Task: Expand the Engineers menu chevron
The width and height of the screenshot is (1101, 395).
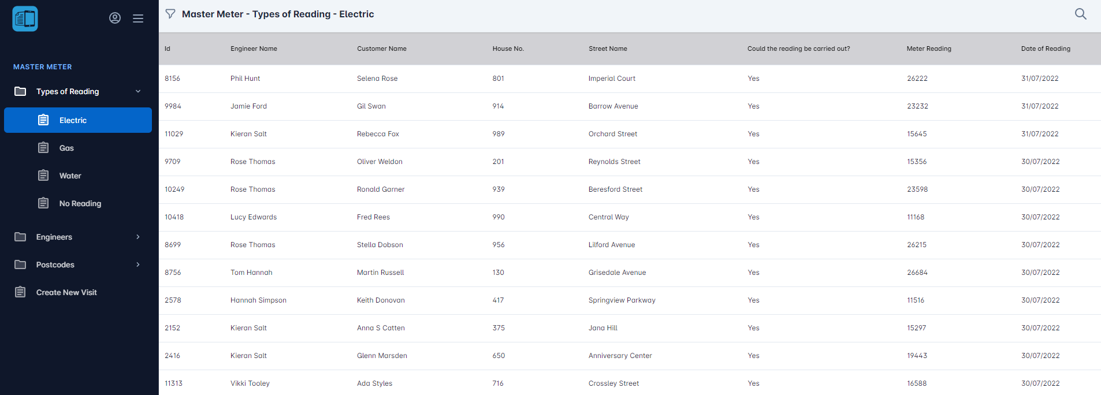Action: click(x=138, y=237)
